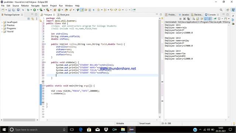Open the New icon's dropdown arrow
The width and height of the screenshot is (236, 133).
coord(6,10)
